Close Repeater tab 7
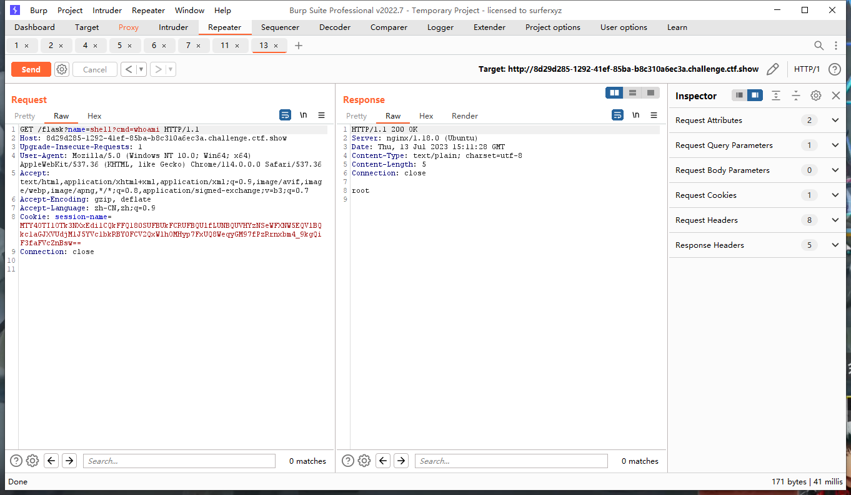 pos(198,46)
